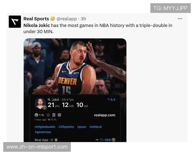This screenshot has height=155, width=194.
Task: Click the pig face reaction icon
Action: (x=59, y=115)
